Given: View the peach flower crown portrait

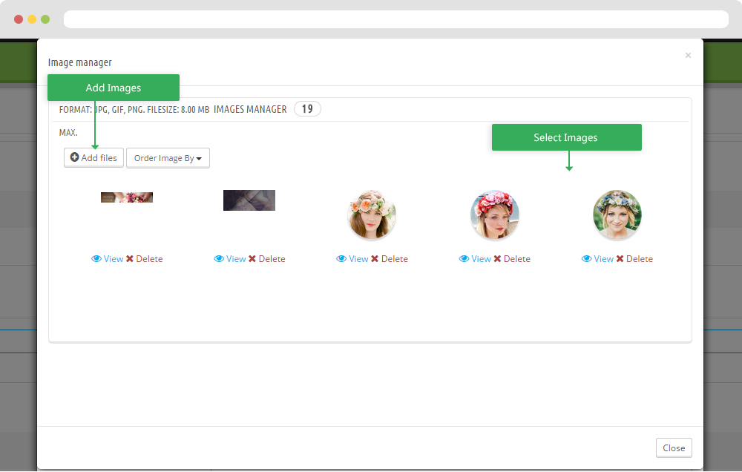Looking at the screenshot, I should click(352, 259).
